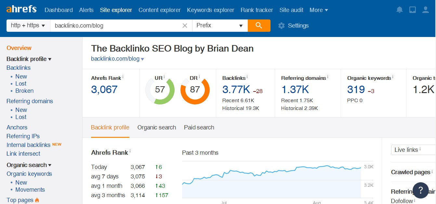436x204 pixels.
Task: Switch to the Organic search tab
Action: (157, 127)
